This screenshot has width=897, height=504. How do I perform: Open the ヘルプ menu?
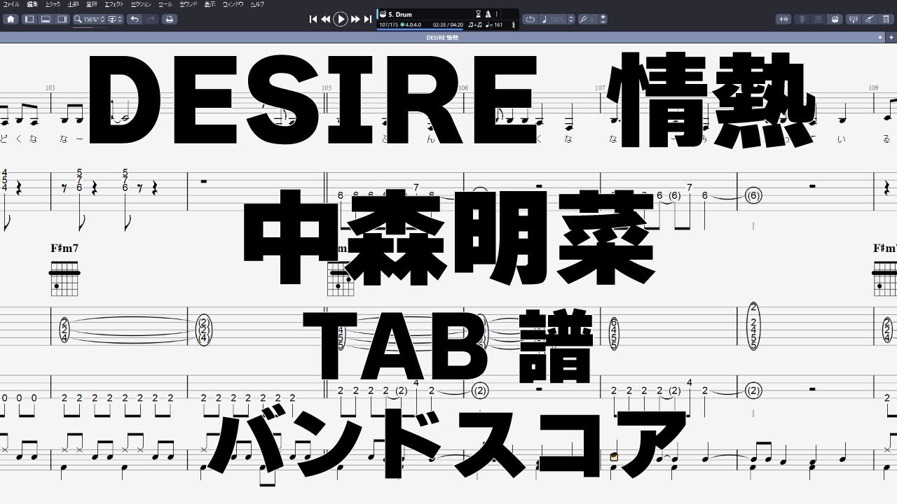[x=258, y=4]
